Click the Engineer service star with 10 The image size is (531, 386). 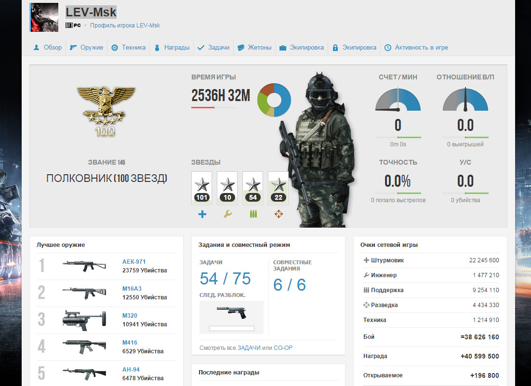[x=227, y=188]
